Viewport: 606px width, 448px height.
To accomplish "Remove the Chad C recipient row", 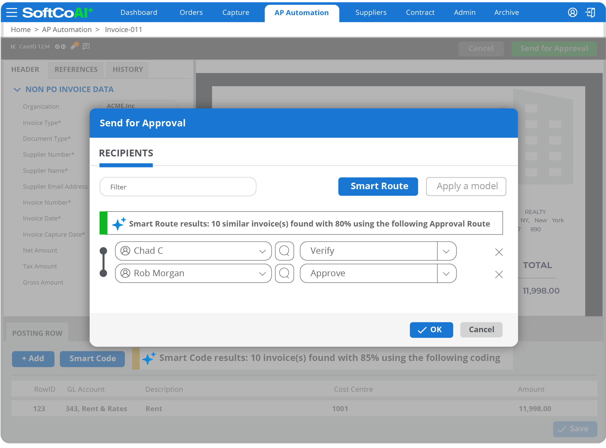I will point(498,252).
